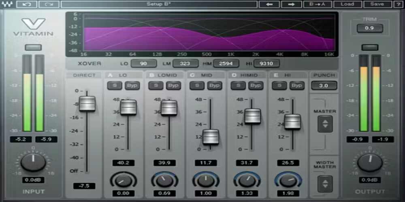The image size is (405, 202).
Task: Click the Direct fader handle
Action: (x=87, y=103)
